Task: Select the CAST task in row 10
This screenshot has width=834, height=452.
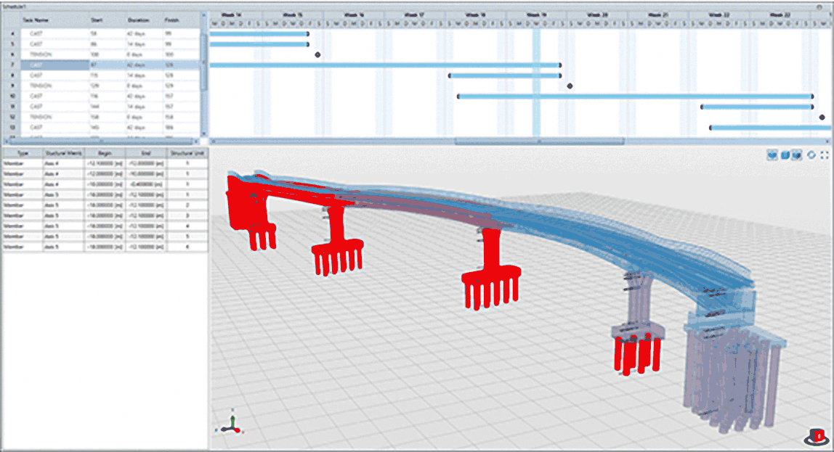Action: tap(54, 96)
